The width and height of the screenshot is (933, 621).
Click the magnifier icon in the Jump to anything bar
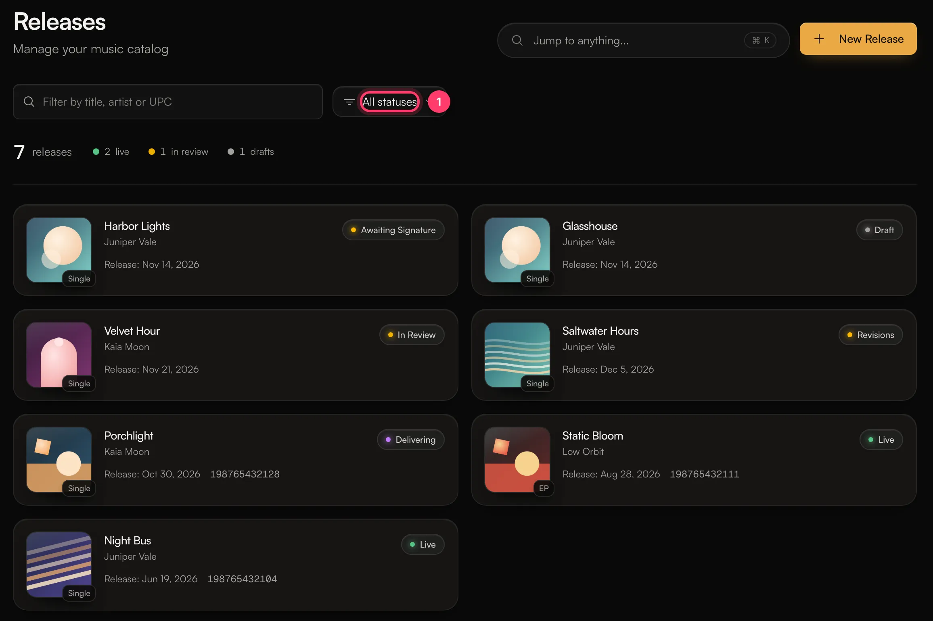517,40
